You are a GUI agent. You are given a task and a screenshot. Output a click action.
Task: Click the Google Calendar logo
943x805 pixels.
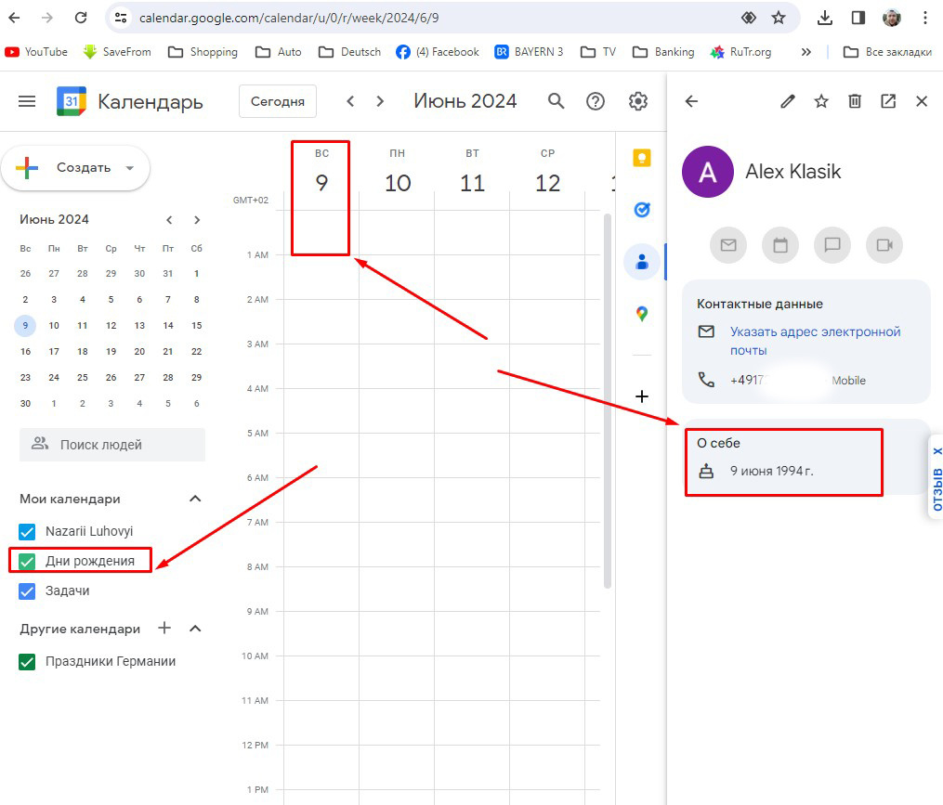click(x=72, y=101)
